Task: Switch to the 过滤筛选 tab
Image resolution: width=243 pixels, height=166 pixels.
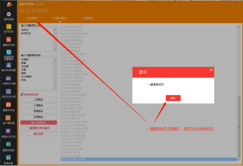Action: click(x=88, y=18)
